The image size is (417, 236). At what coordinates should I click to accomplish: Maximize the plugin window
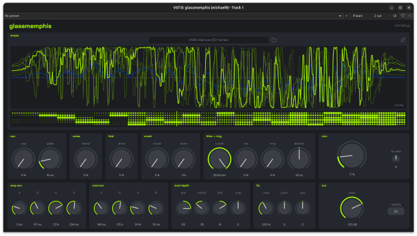click(x=400, y=8)
